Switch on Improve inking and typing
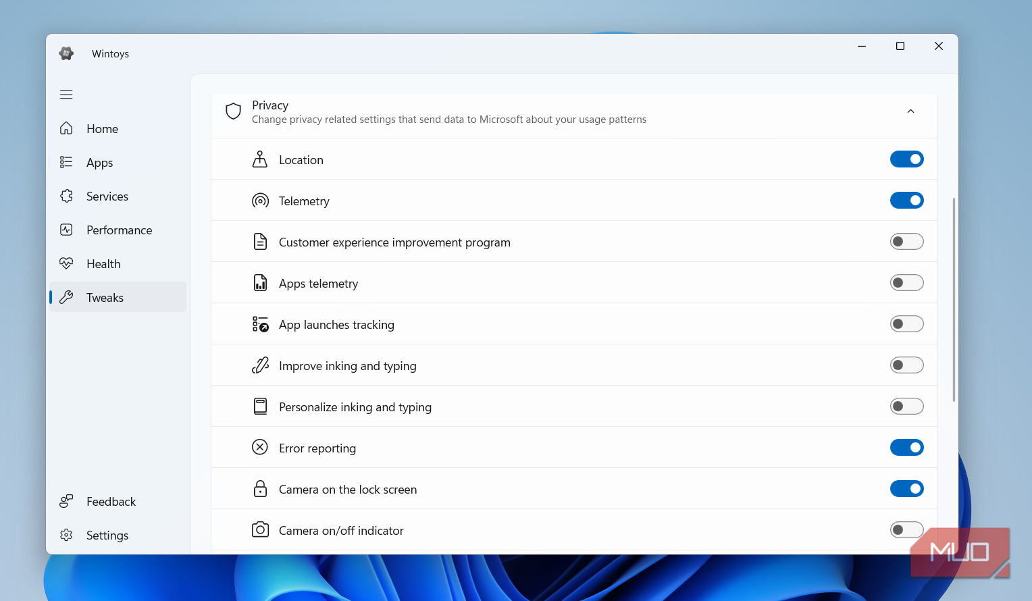Image resolution: width=1032 pixels, height=601 pixels. (906, 365)
